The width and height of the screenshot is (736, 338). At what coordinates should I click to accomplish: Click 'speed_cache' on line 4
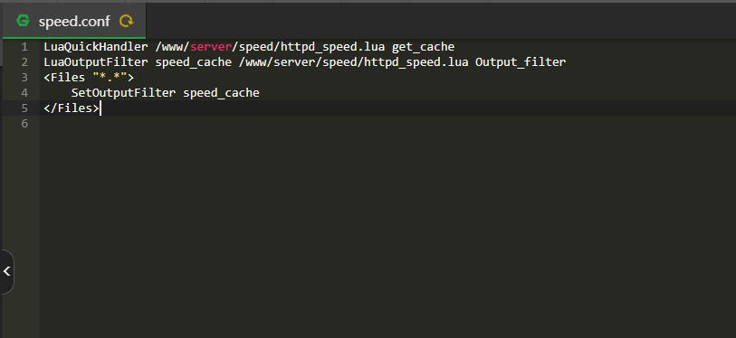[221, 93]
